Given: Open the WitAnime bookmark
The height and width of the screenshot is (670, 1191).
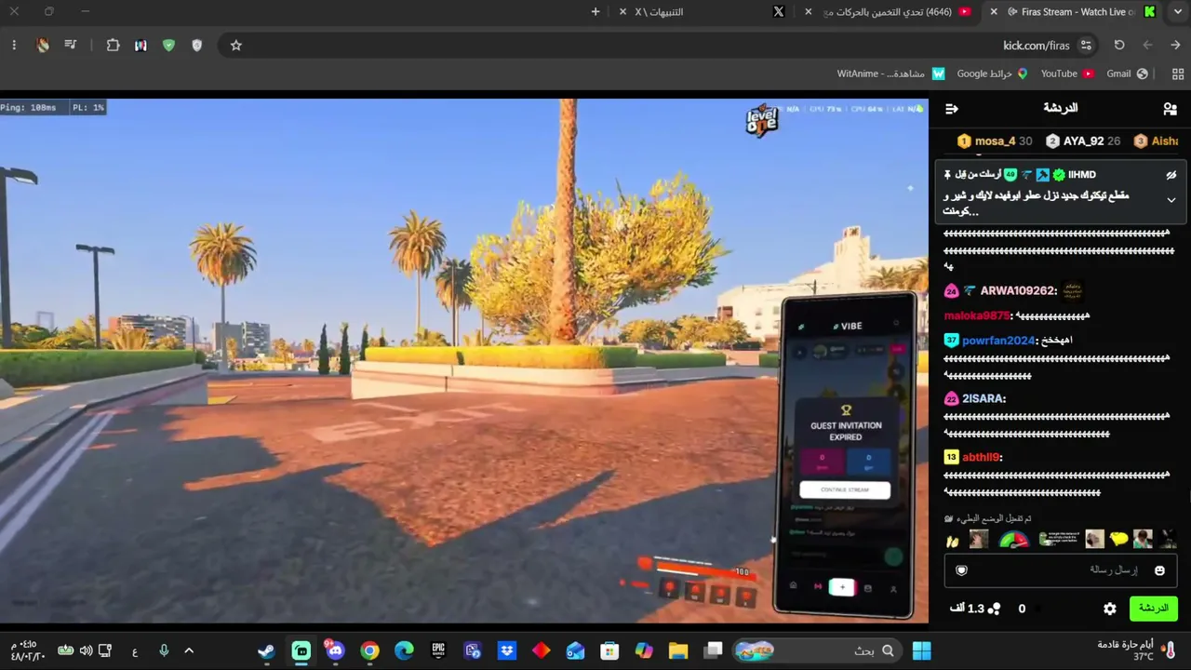Looking at the screenshot, I should (890, 74).
